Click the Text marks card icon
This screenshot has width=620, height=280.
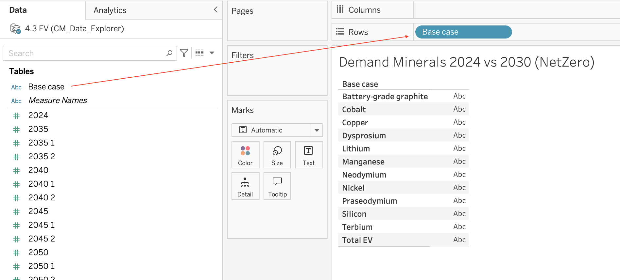[309, 155]
